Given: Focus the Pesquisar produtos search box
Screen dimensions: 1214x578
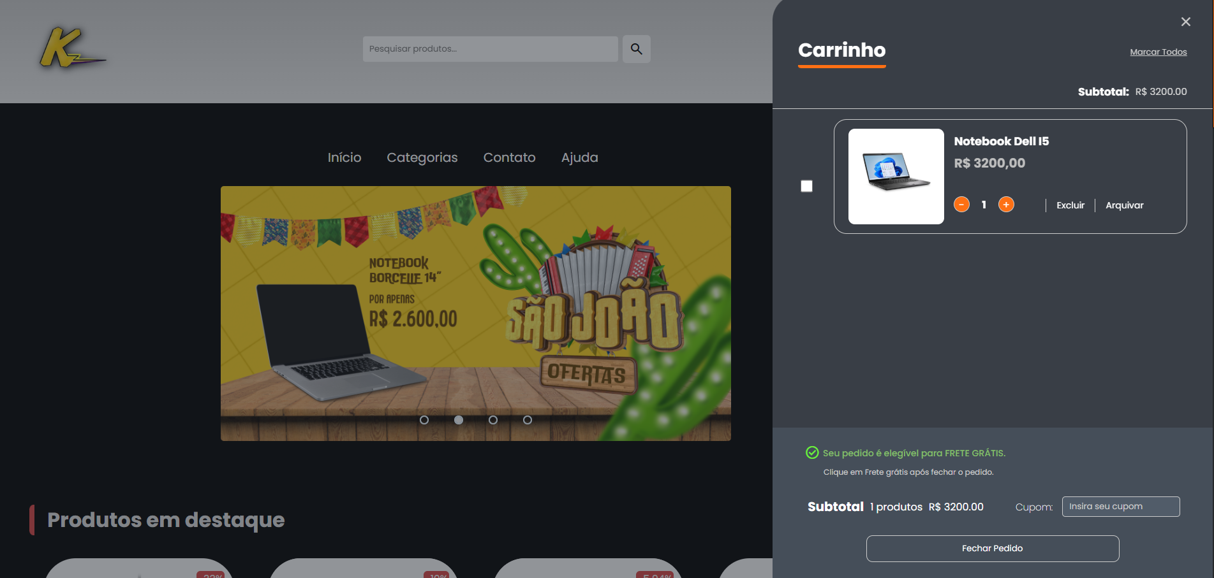Looking at the screenshot, I should [x=490, y=49].
